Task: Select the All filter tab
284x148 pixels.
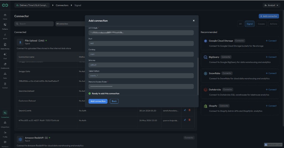Action: pos(240,24)
